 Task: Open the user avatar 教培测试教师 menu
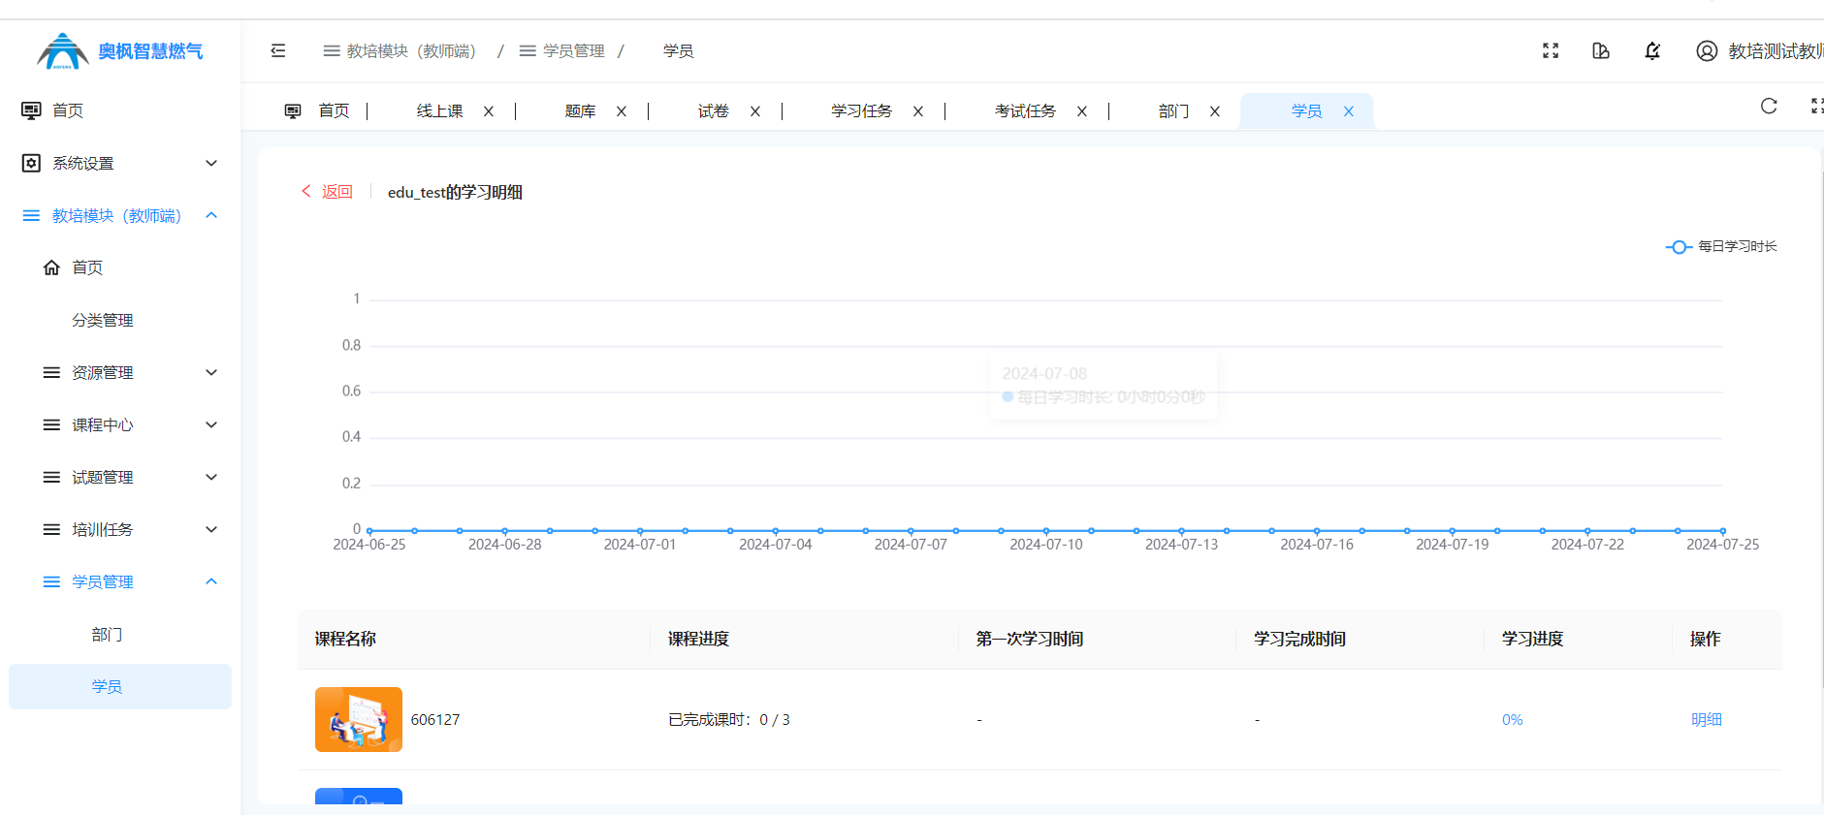(x=1759, y=50)
